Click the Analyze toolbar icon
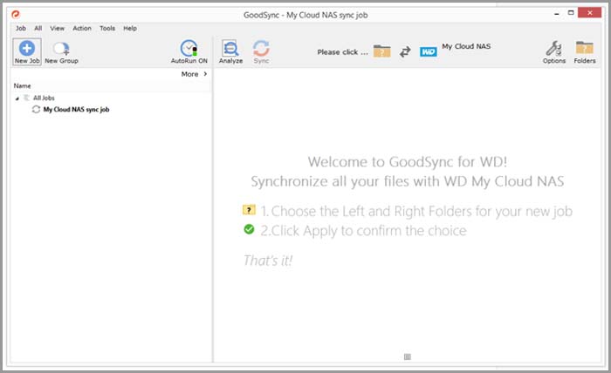Image resolution: width=611 pixels, height=373 pixels. pyautogui.click(x=230, y=50)
